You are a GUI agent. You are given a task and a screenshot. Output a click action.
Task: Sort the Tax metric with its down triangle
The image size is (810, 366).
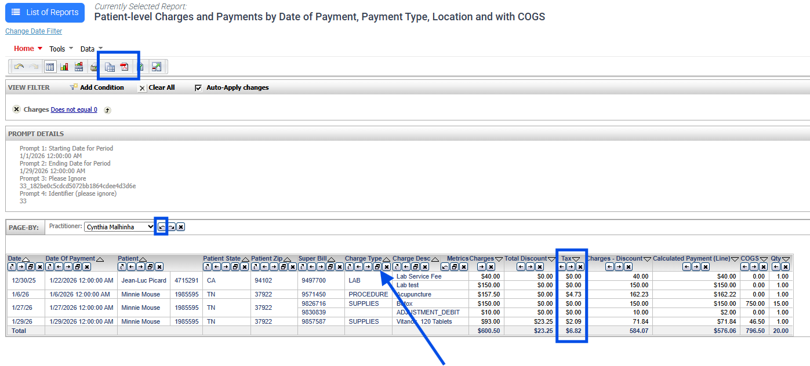(576, 259)
